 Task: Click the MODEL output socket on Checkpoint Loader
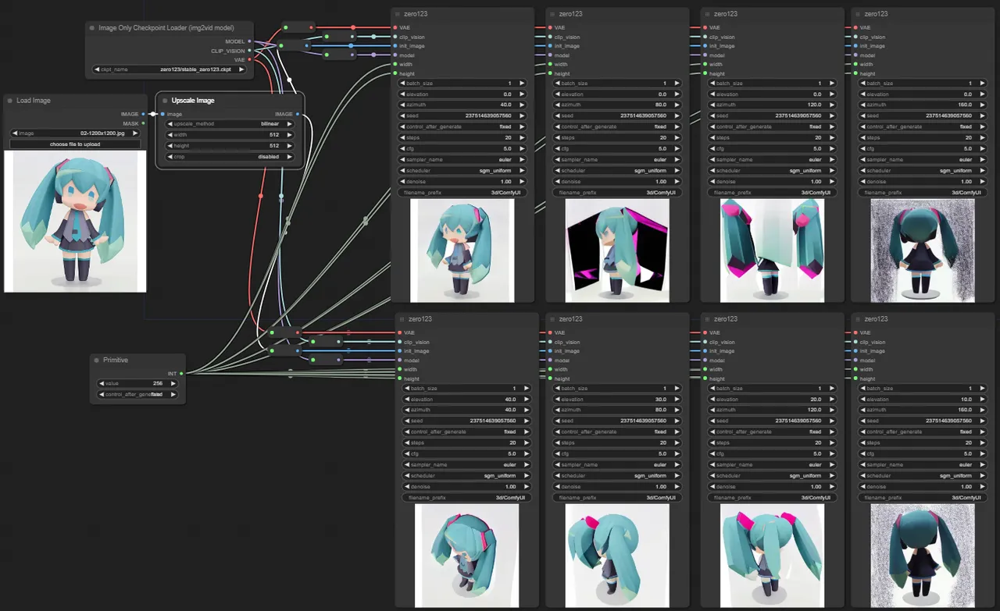pos(249,41)
